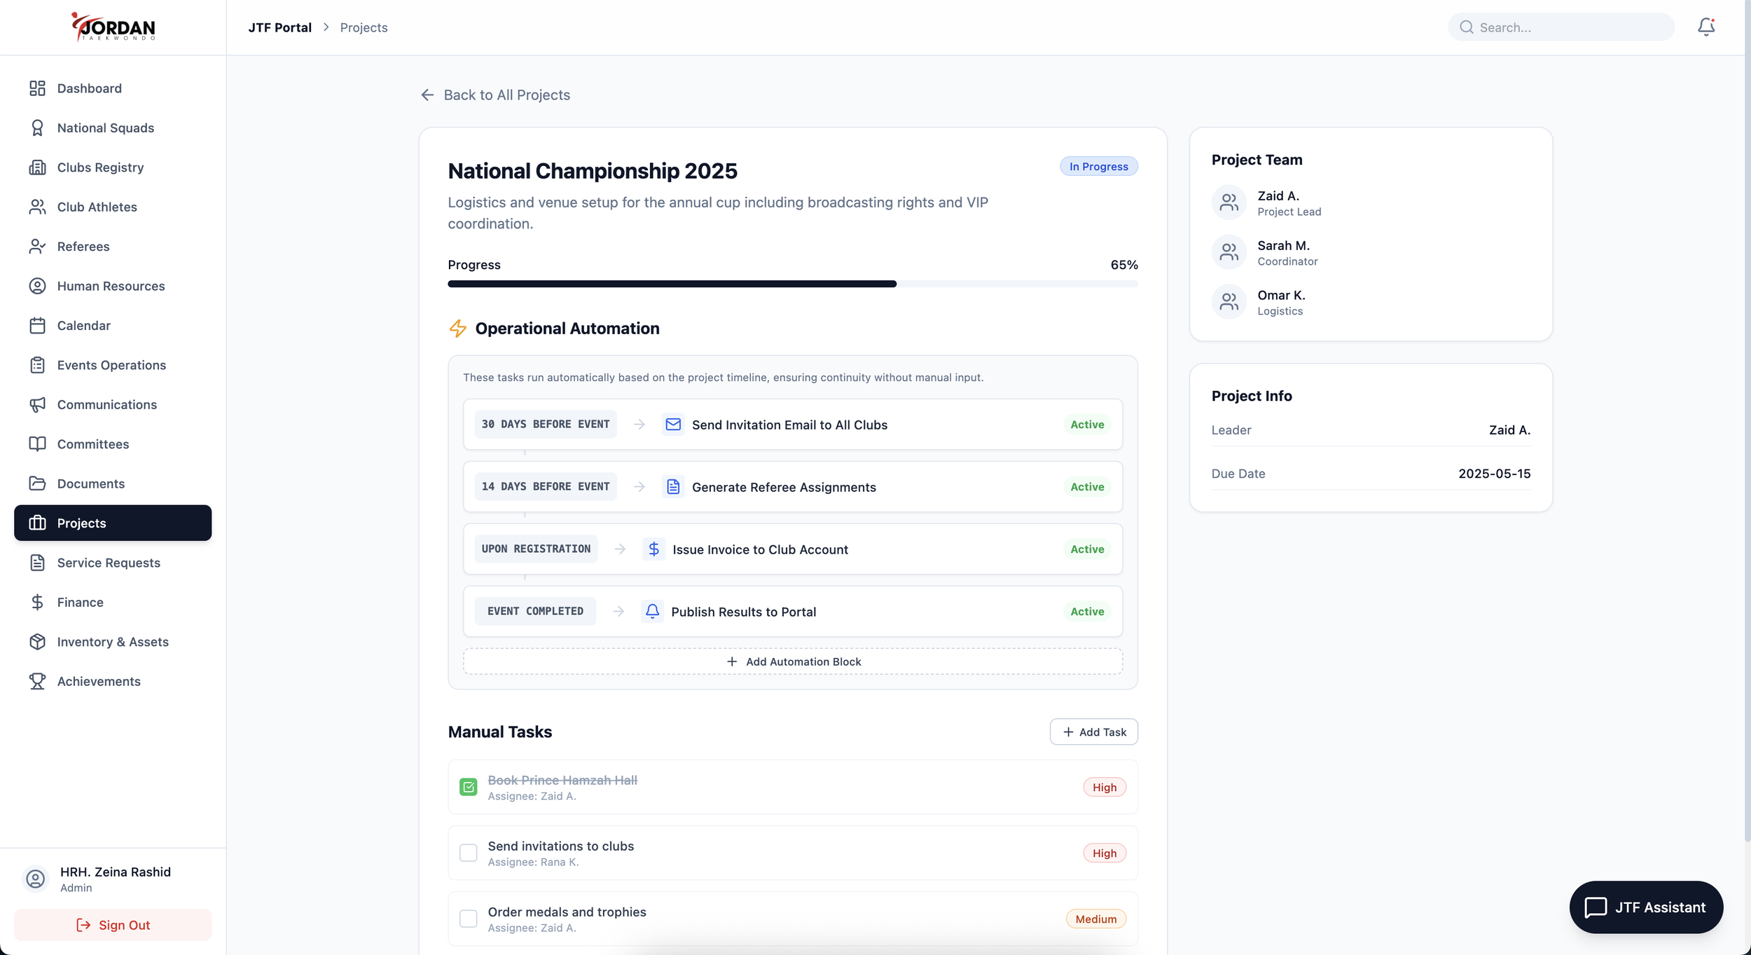Image resolution: width=1751 pixels, height=955 pixels.
Task: Click the notification bell icon
Action: tap(1705, 27)
